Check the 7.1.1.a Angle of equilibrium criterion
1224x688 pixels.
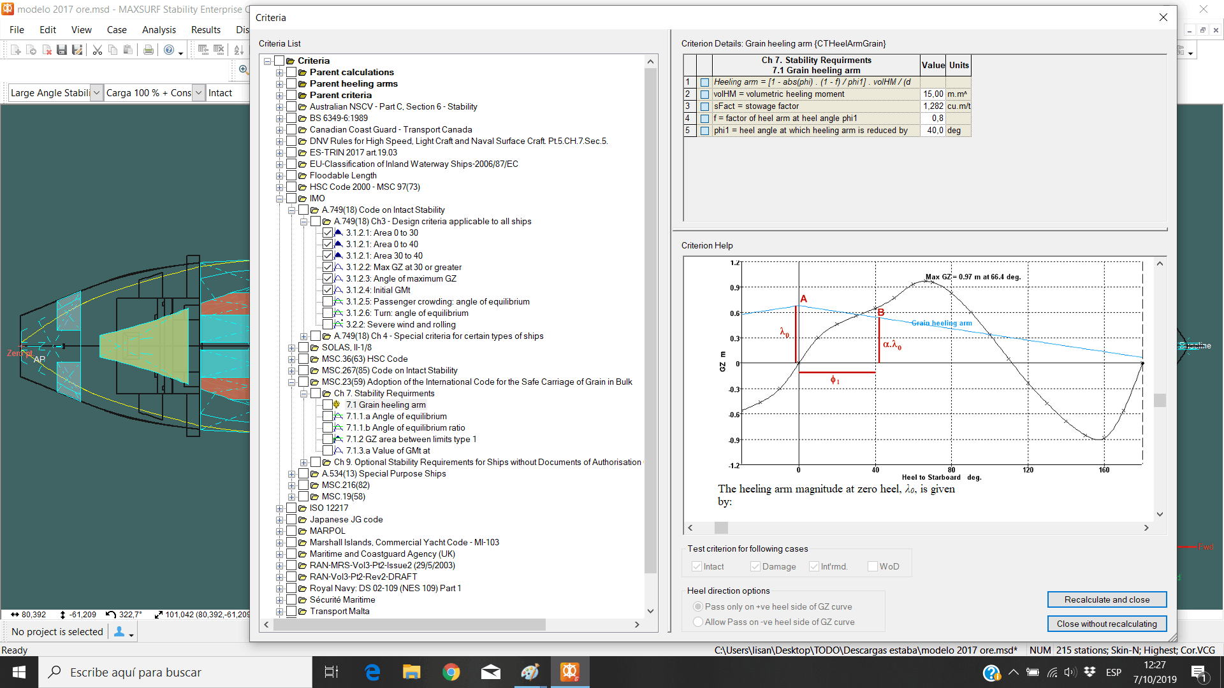point(328,416)
